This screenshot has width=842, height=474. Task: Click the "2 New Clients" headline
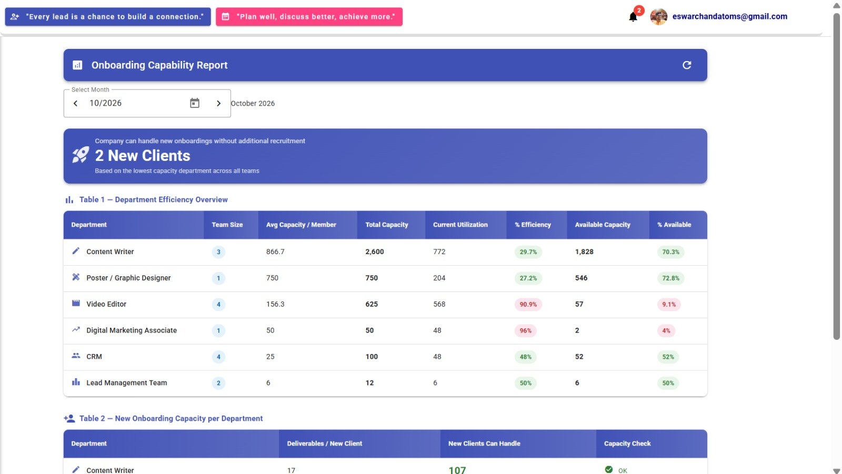click(143, 156)
